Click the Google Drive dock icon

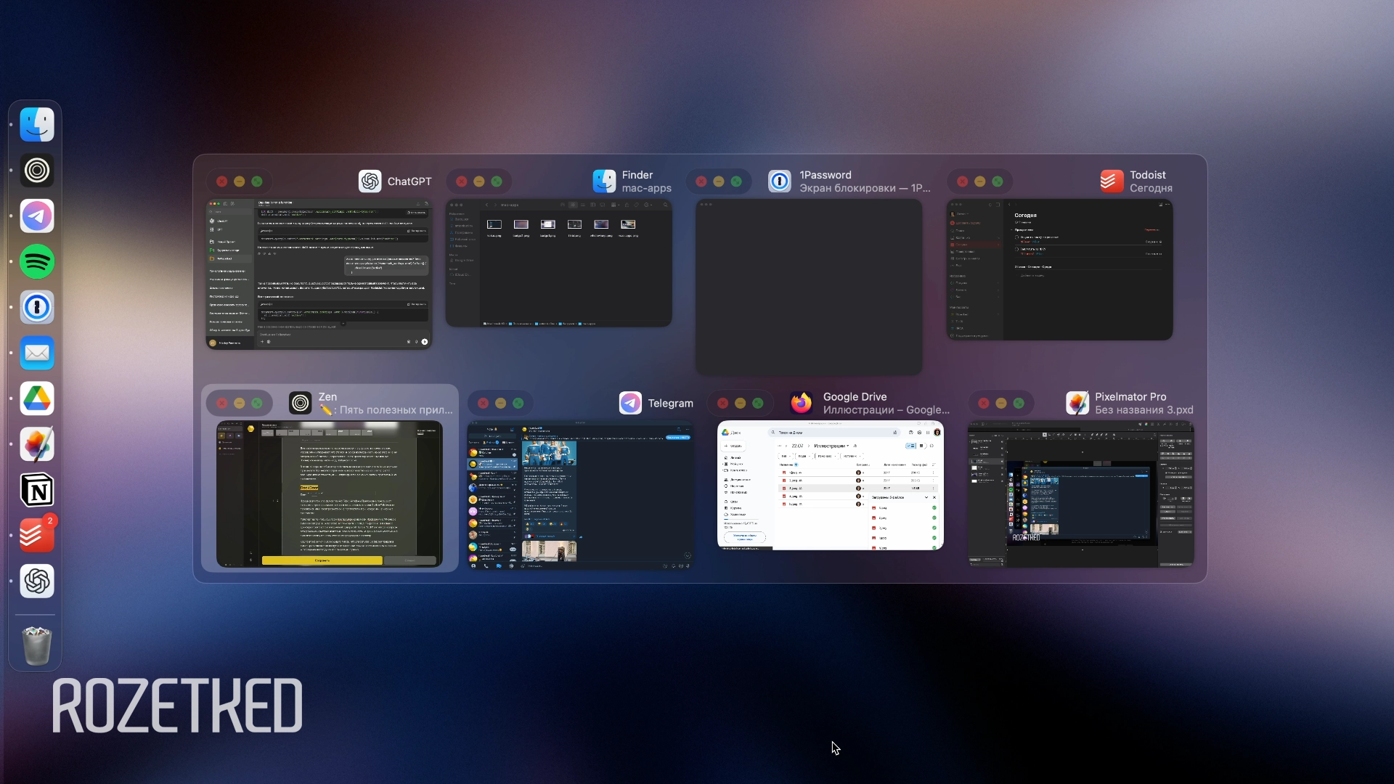point(37,399)
